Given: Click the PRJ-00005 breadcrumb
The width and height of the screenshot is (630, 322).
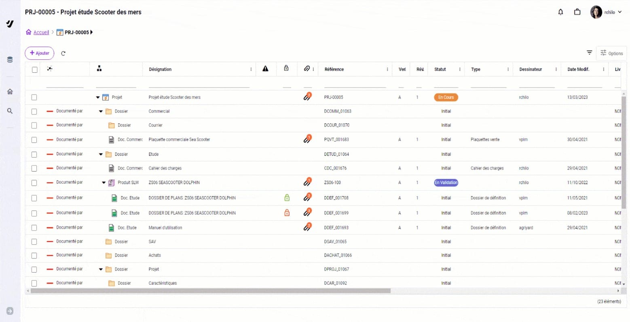Looking at the screenshot, I should point(77,32).
